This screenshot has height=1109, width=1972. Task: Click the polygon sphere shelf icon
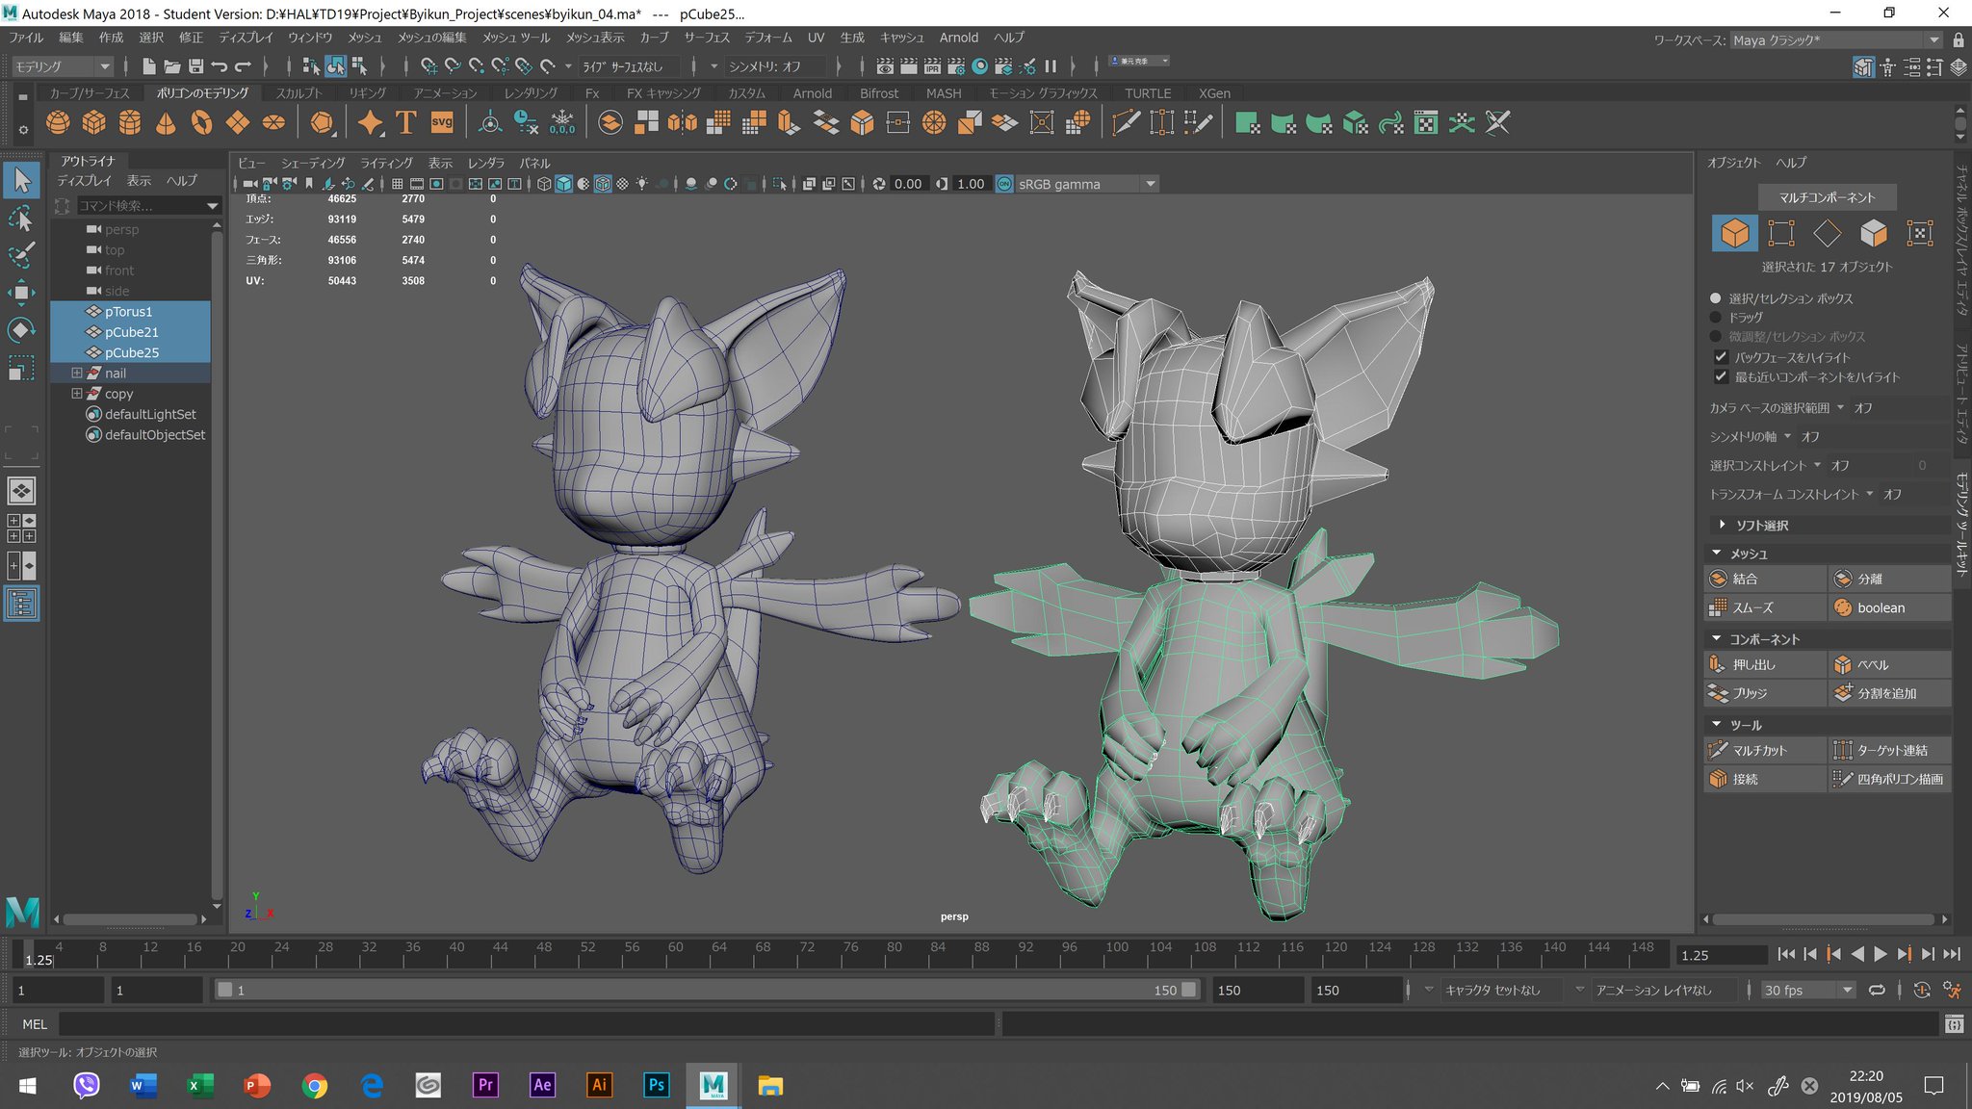pos(58,123)
